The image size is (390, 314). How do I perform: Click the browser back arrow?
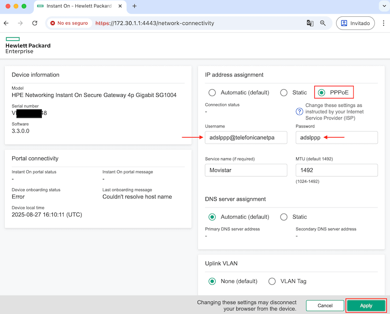6,23
